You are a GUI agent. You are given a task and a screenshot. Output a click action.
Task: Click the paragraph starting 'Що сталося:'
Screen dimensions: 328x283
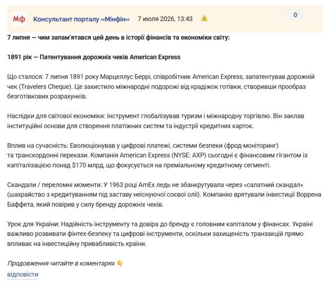(161, 87)
